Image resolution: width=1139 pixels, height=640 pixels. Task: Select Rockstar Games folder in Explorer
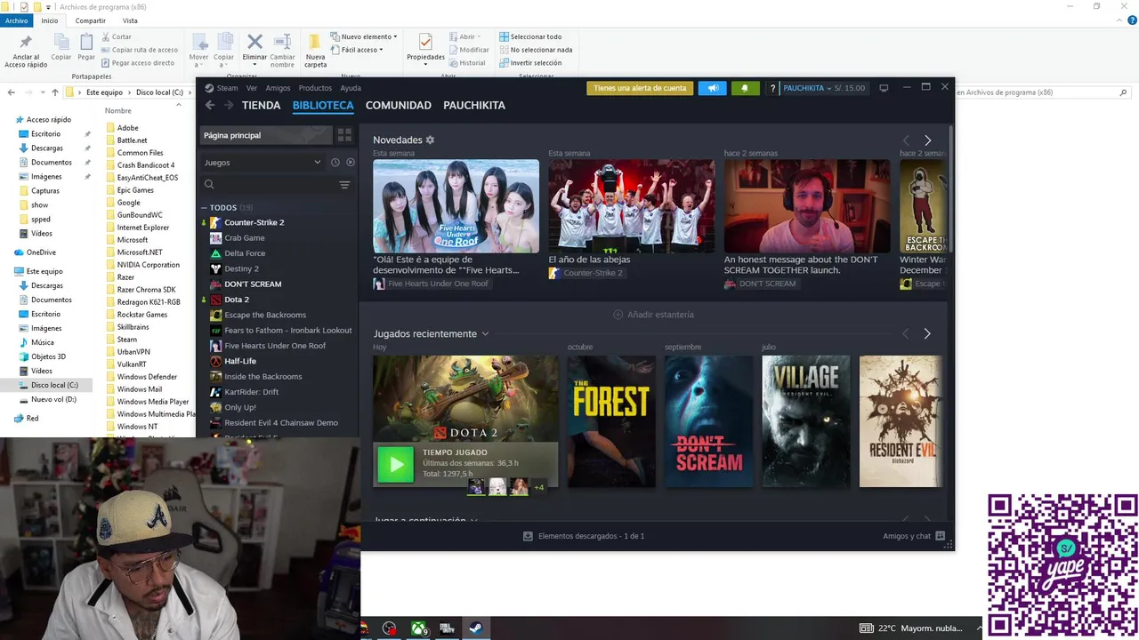pos(142,315)
